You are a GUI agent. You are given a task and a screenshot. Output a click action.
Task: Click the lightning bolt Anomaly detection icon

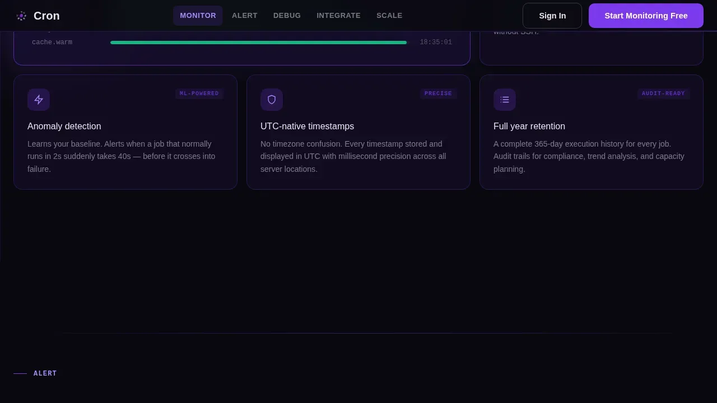click(39, 100)
